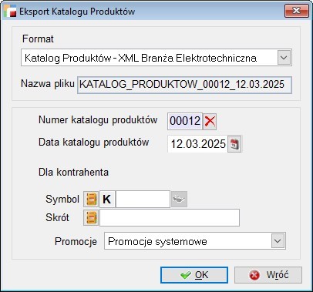Open the calendar picker next to the date
The width and height of the screenshot is (313, 292).
234,144
